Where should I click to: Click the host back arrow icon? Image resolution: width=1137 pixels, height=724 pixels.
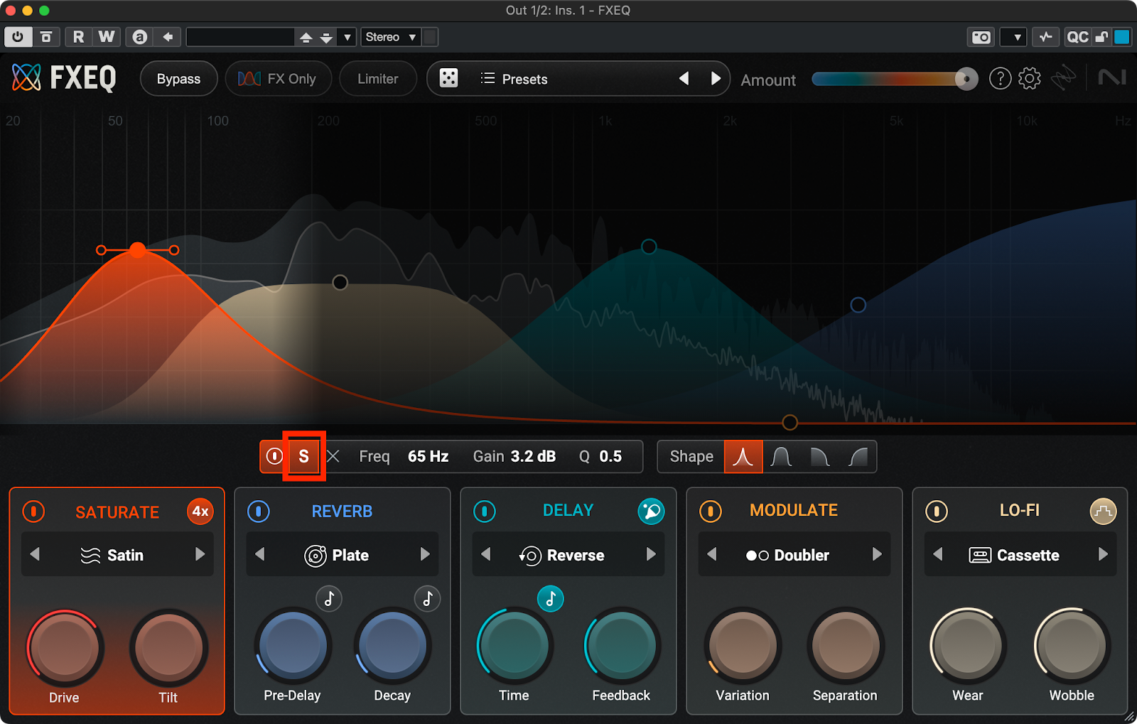coord(168,37)
